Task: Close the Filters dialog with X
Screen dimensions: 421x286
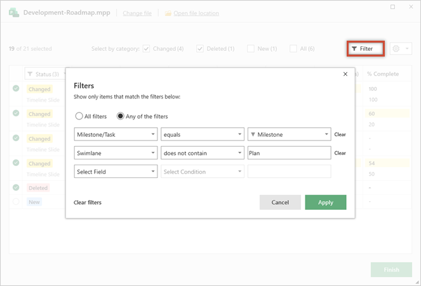Action: click(345, 74)
